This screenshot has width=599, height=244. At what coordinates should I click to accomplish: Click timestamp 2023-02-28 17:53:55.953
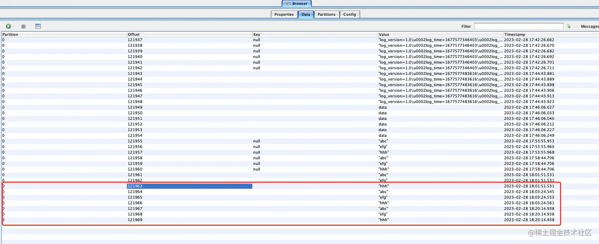[x=529, y=141]
